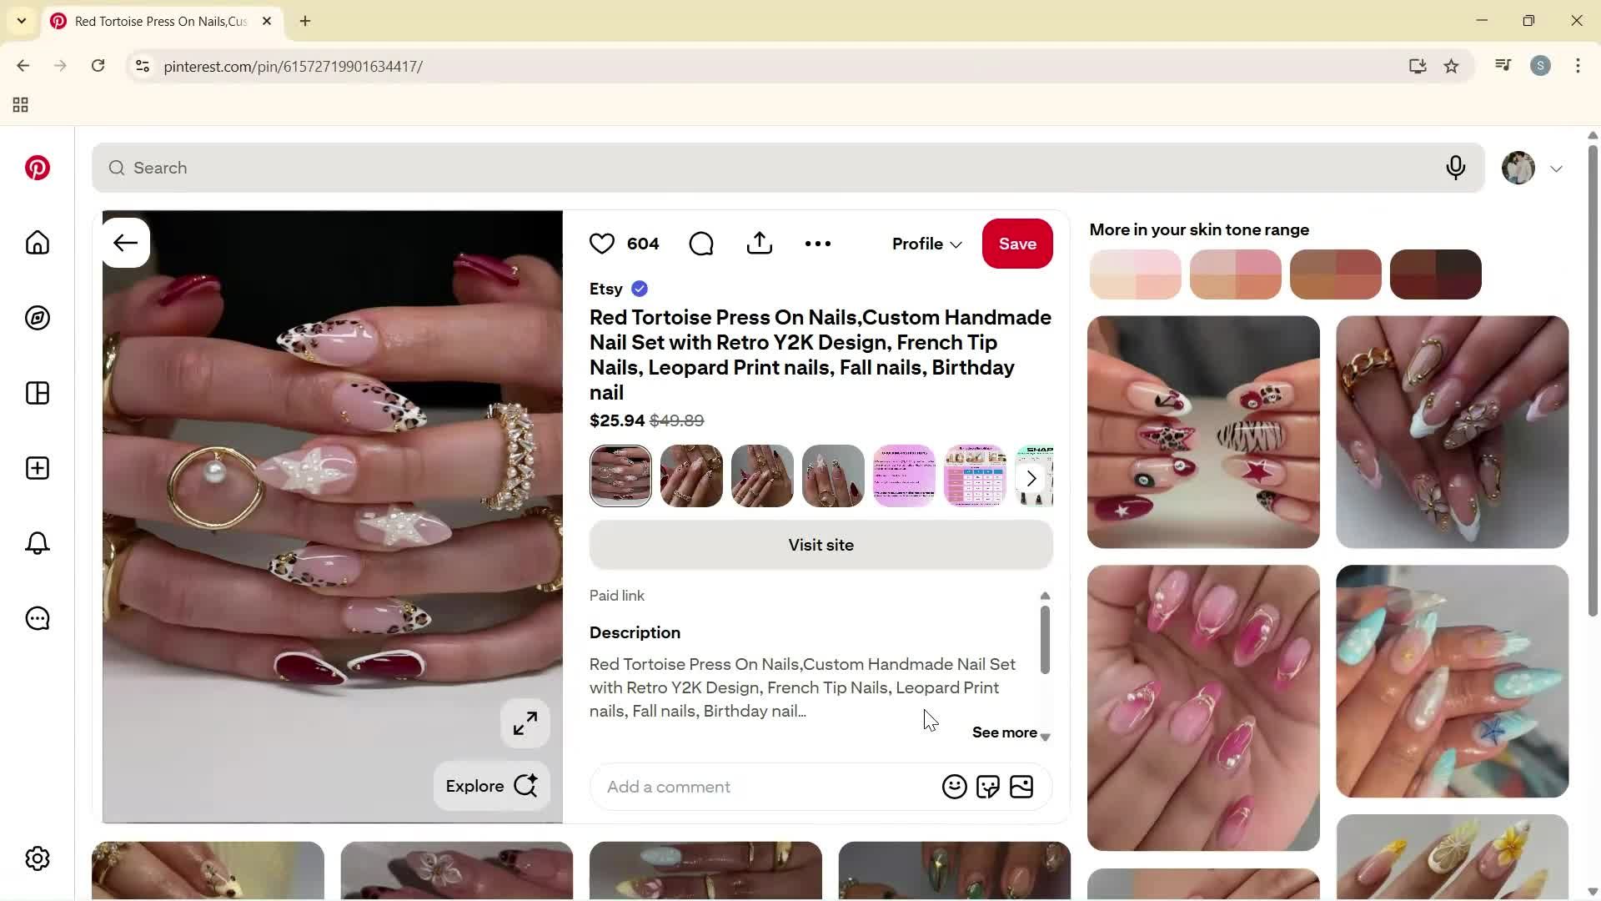This screenshot has height=901, width=1601.
Task: Bookmark the page with the star icon
Action: click(1452, 66)
